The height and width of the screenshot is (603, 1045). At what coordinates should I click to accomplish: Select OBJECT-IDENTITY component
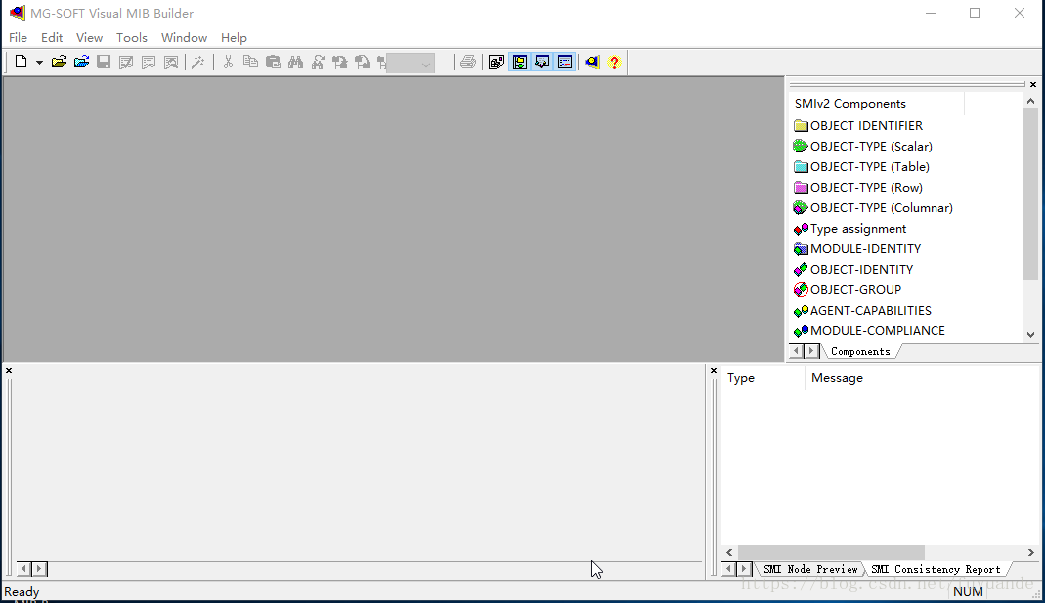[853, 270]
